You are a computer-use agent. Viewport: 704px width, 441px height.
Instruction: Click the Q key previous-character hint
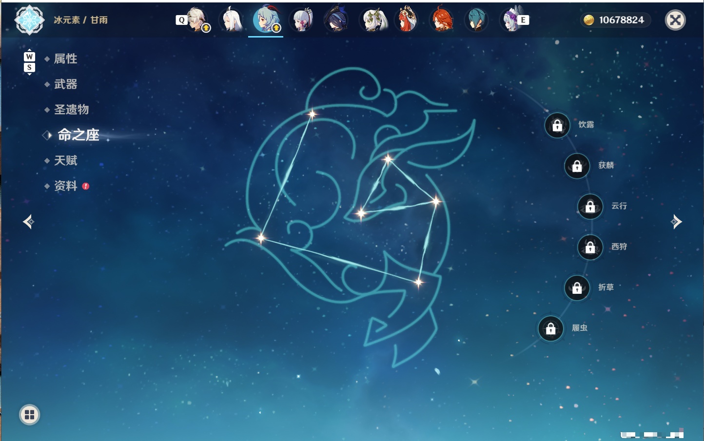pyautogui.click(x=181, y=20)
